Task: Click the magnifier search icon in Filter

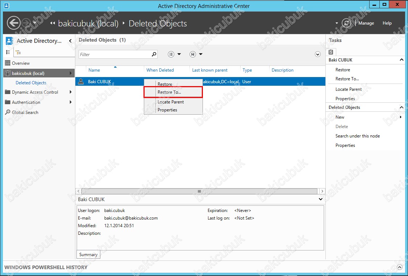Action: (x=154, y=54)
